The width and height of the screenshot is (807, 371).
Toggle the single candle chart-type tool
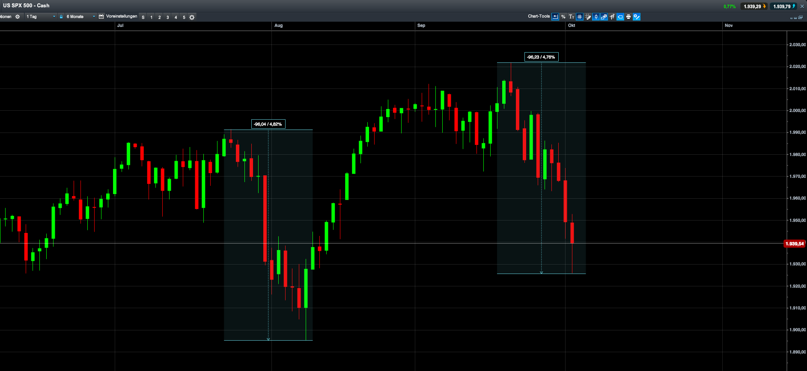click(x=596, y=17)
